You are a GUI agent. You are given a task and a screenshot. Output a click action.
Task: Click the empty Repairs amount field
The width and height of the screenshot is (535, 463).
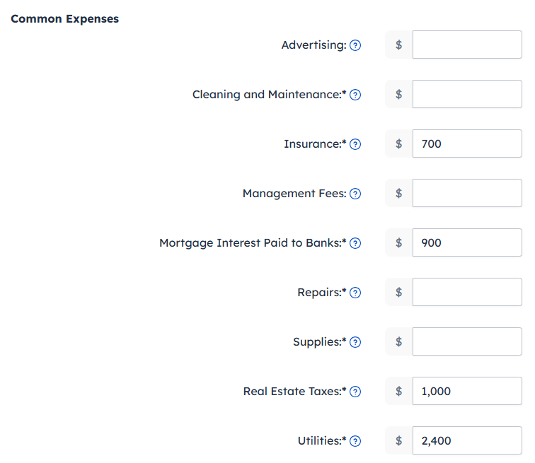pos(467,292)
